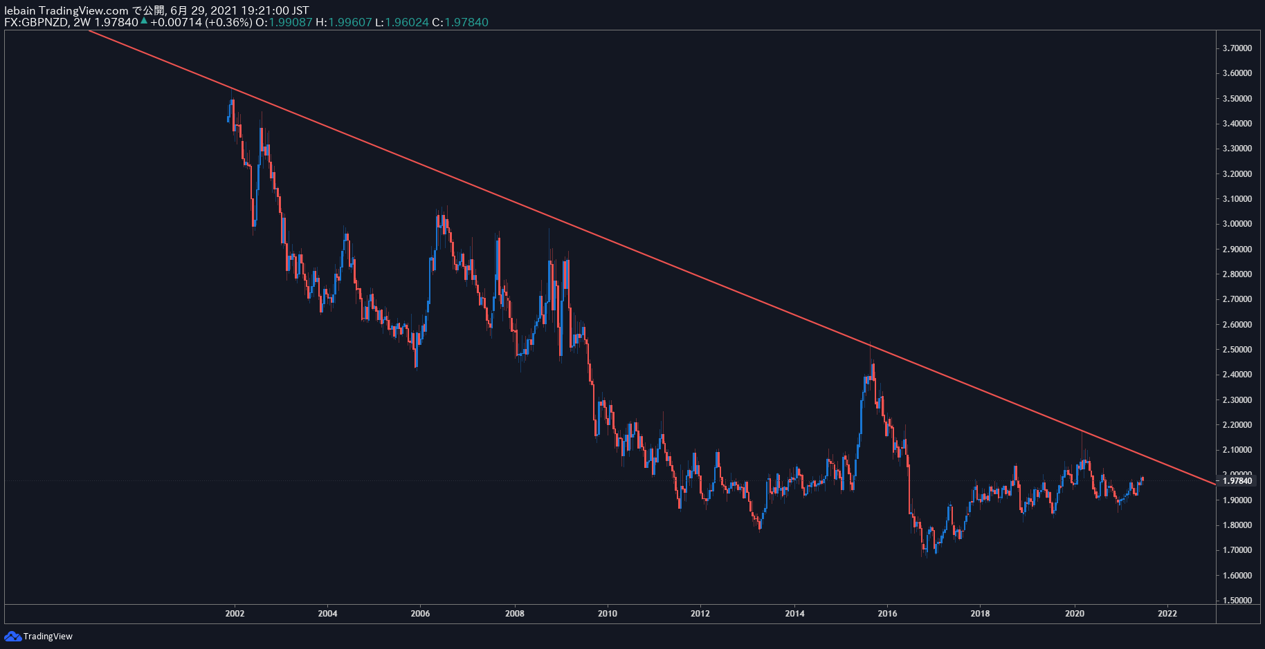Click the 3.40000 price axis label
Screen dimensions: 1265x649
[x=1237, y=124]
